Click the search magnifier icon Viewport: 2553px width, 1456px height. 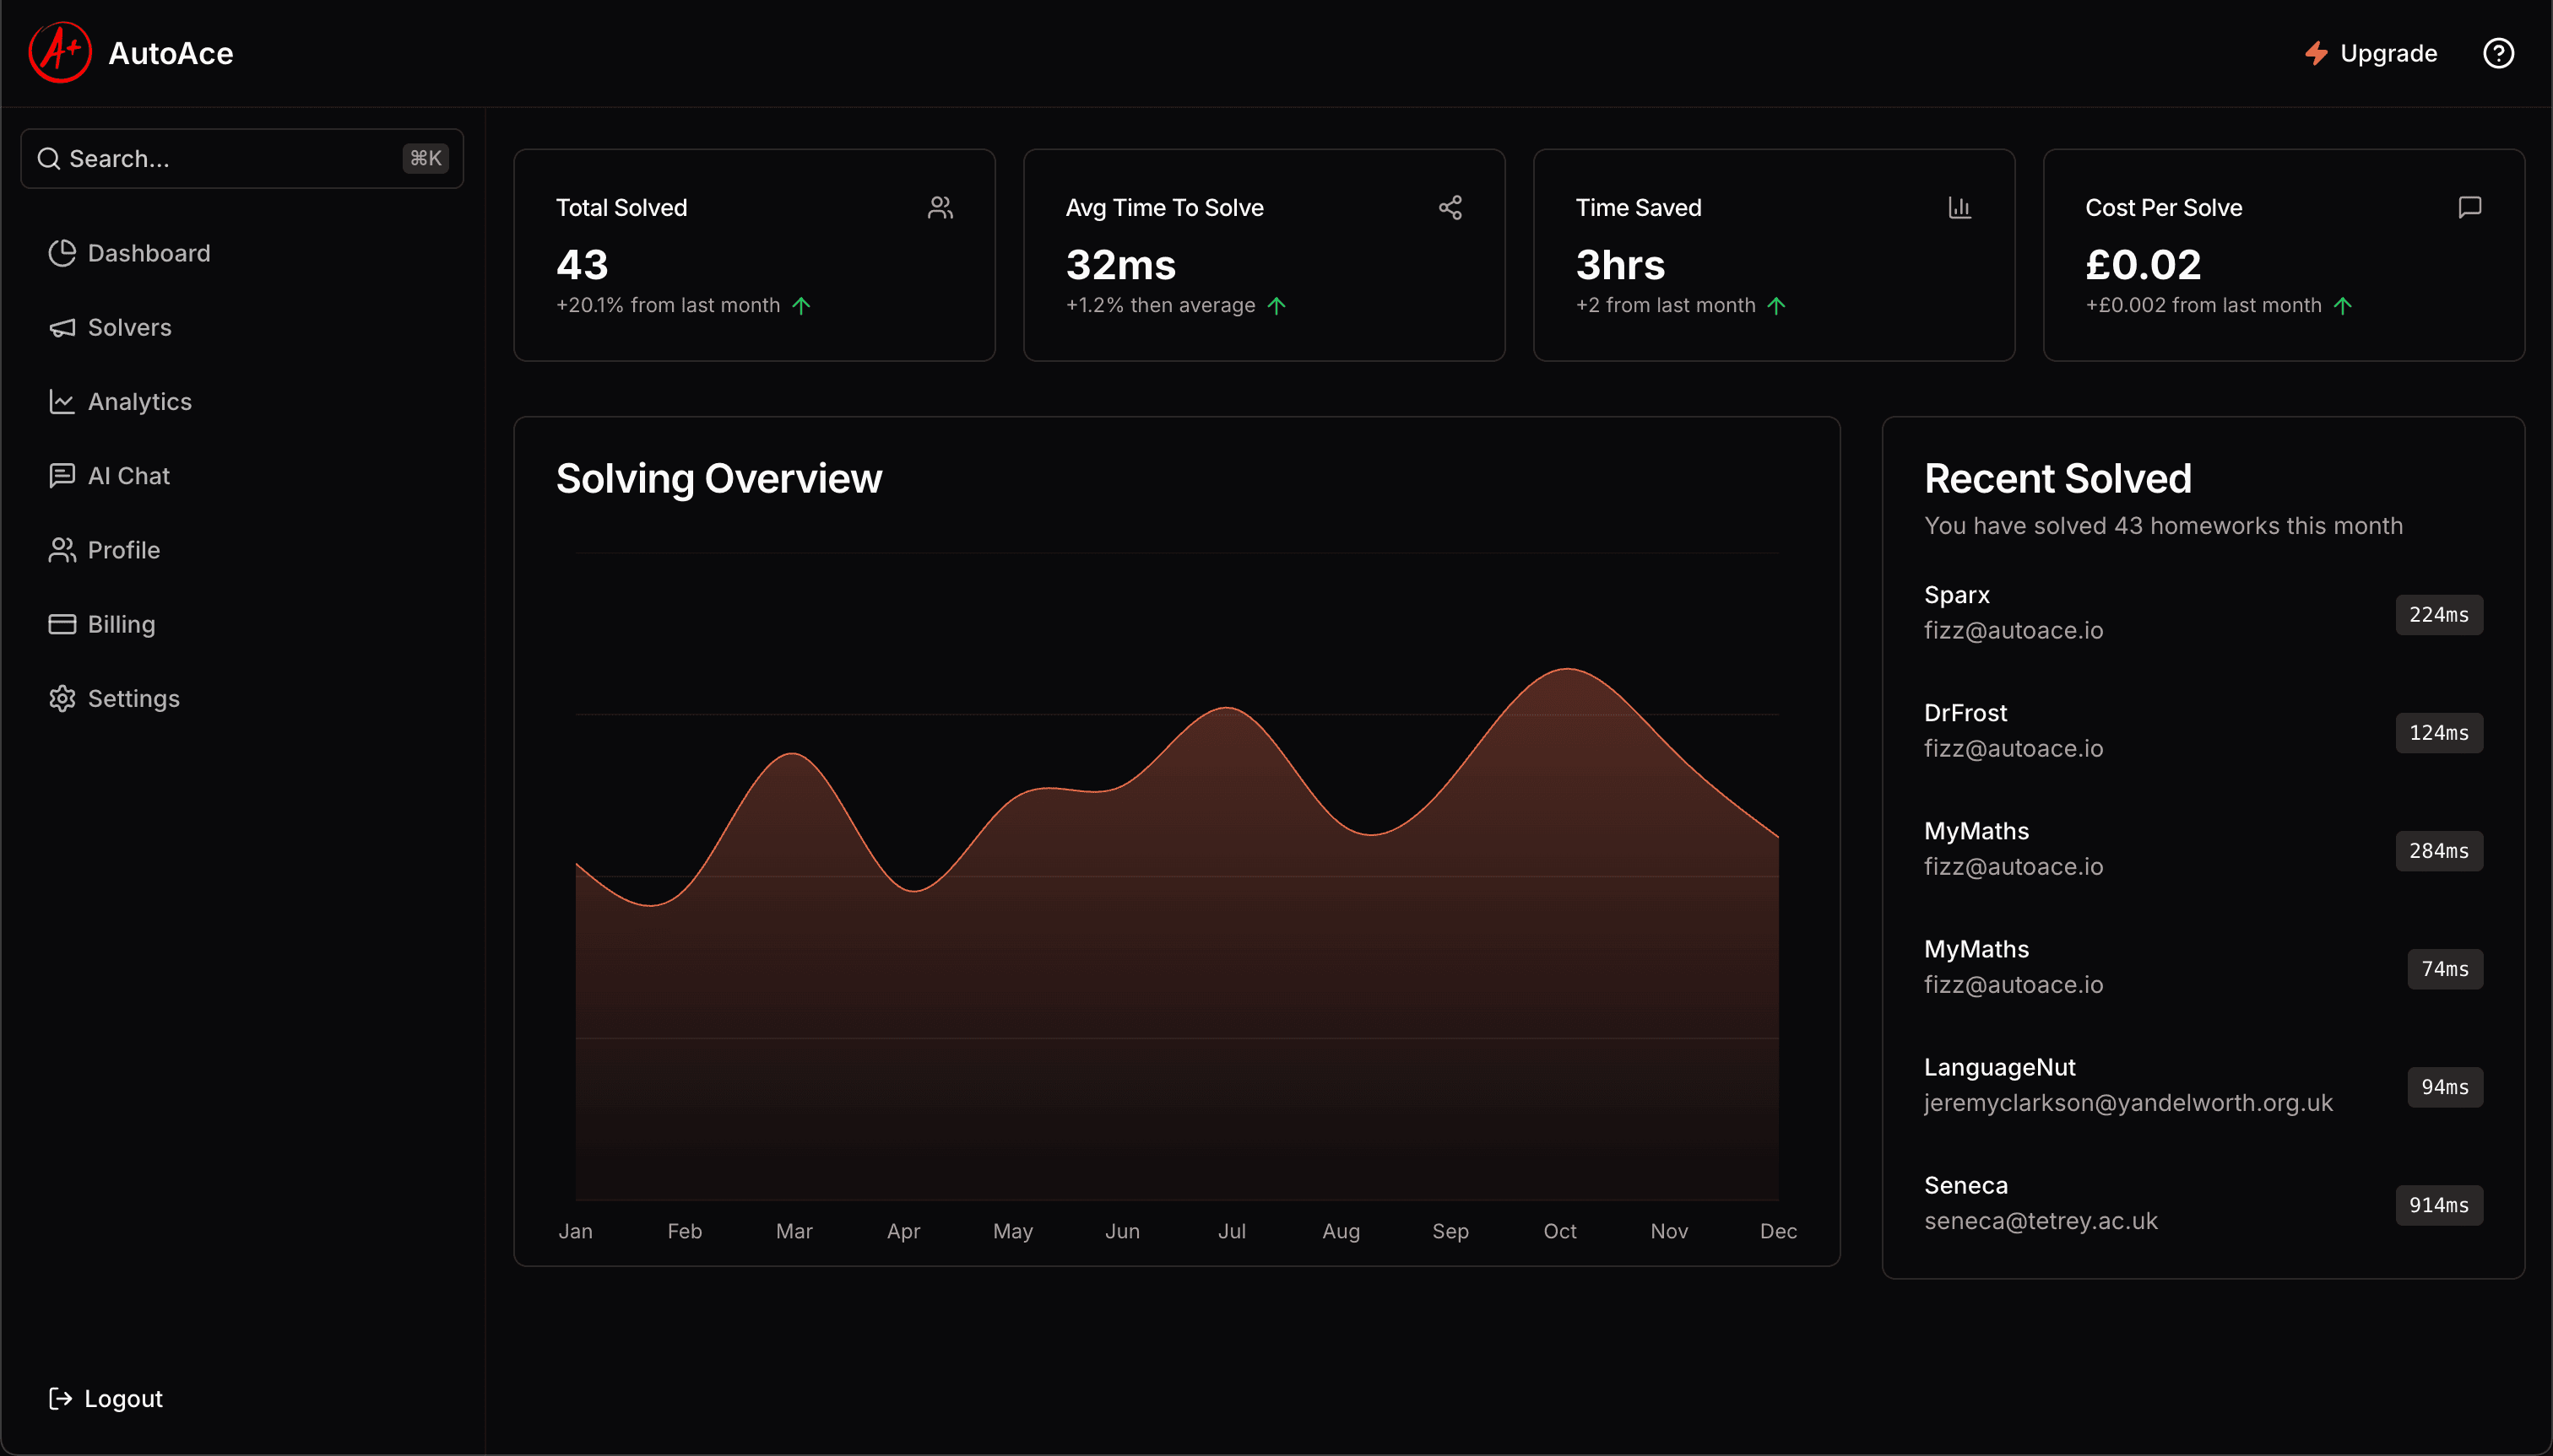coord(48,158)
